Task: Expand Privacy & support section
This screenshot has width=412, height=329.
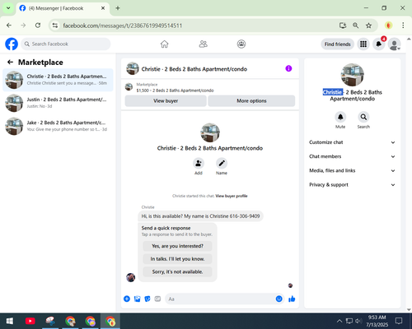Action: (352, 185)
